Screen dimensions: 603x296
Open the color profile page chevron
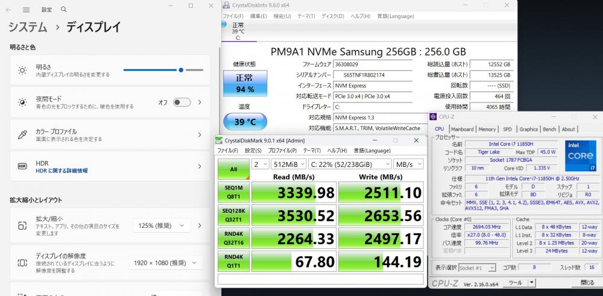(200, 134)
